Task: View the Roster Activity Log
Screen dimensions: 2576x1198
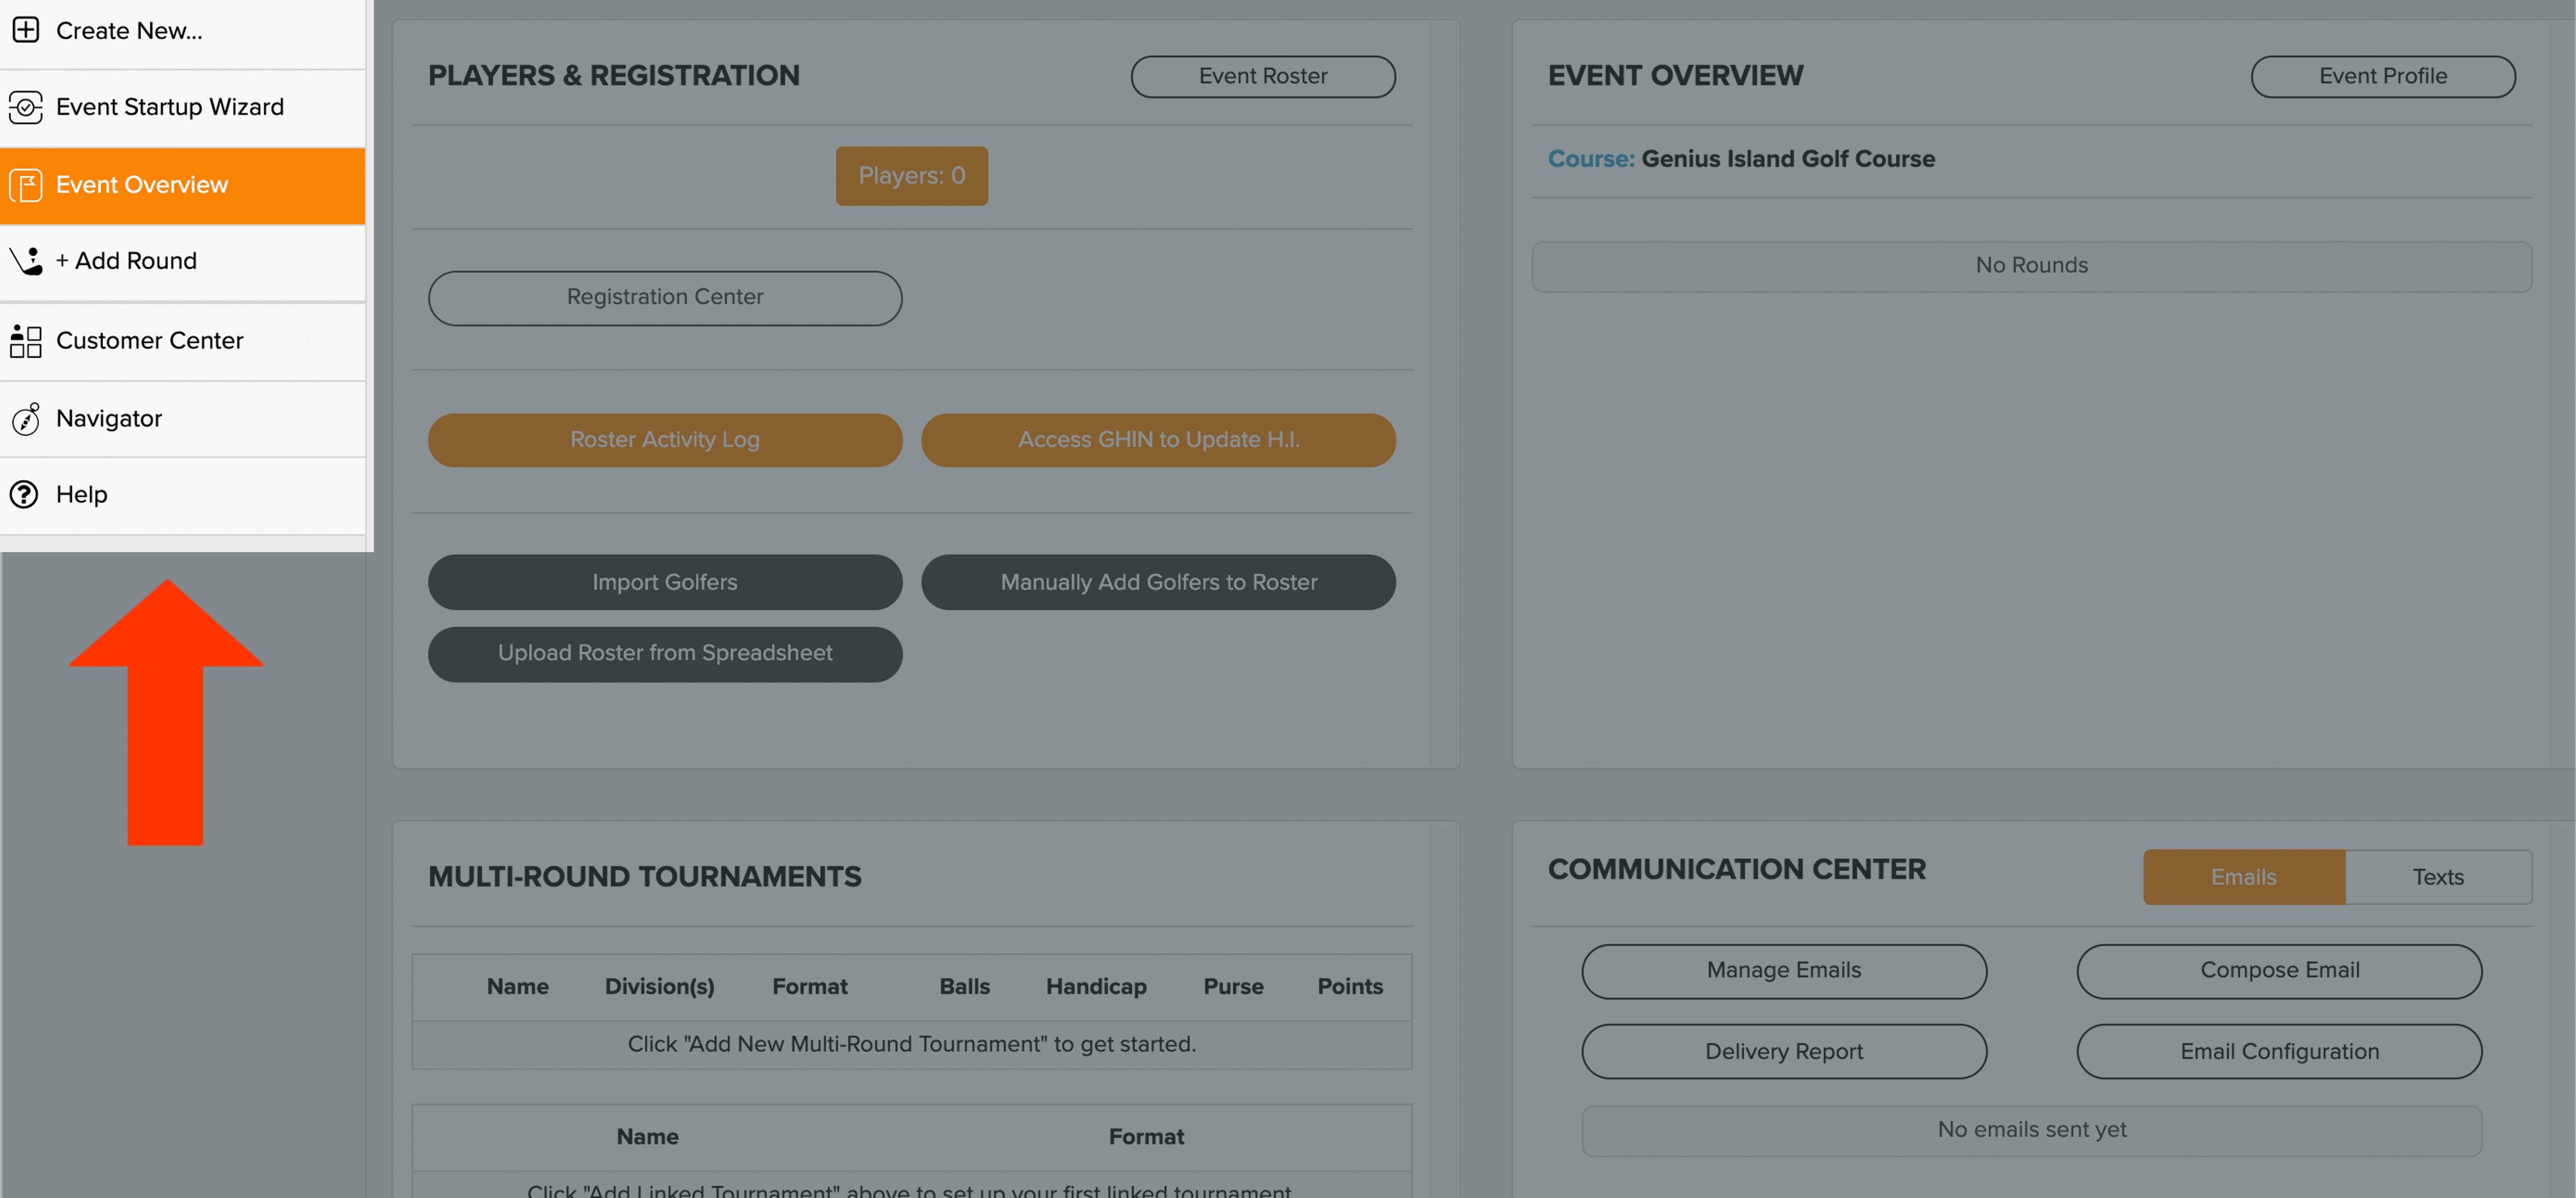Action: coord(665,440)
